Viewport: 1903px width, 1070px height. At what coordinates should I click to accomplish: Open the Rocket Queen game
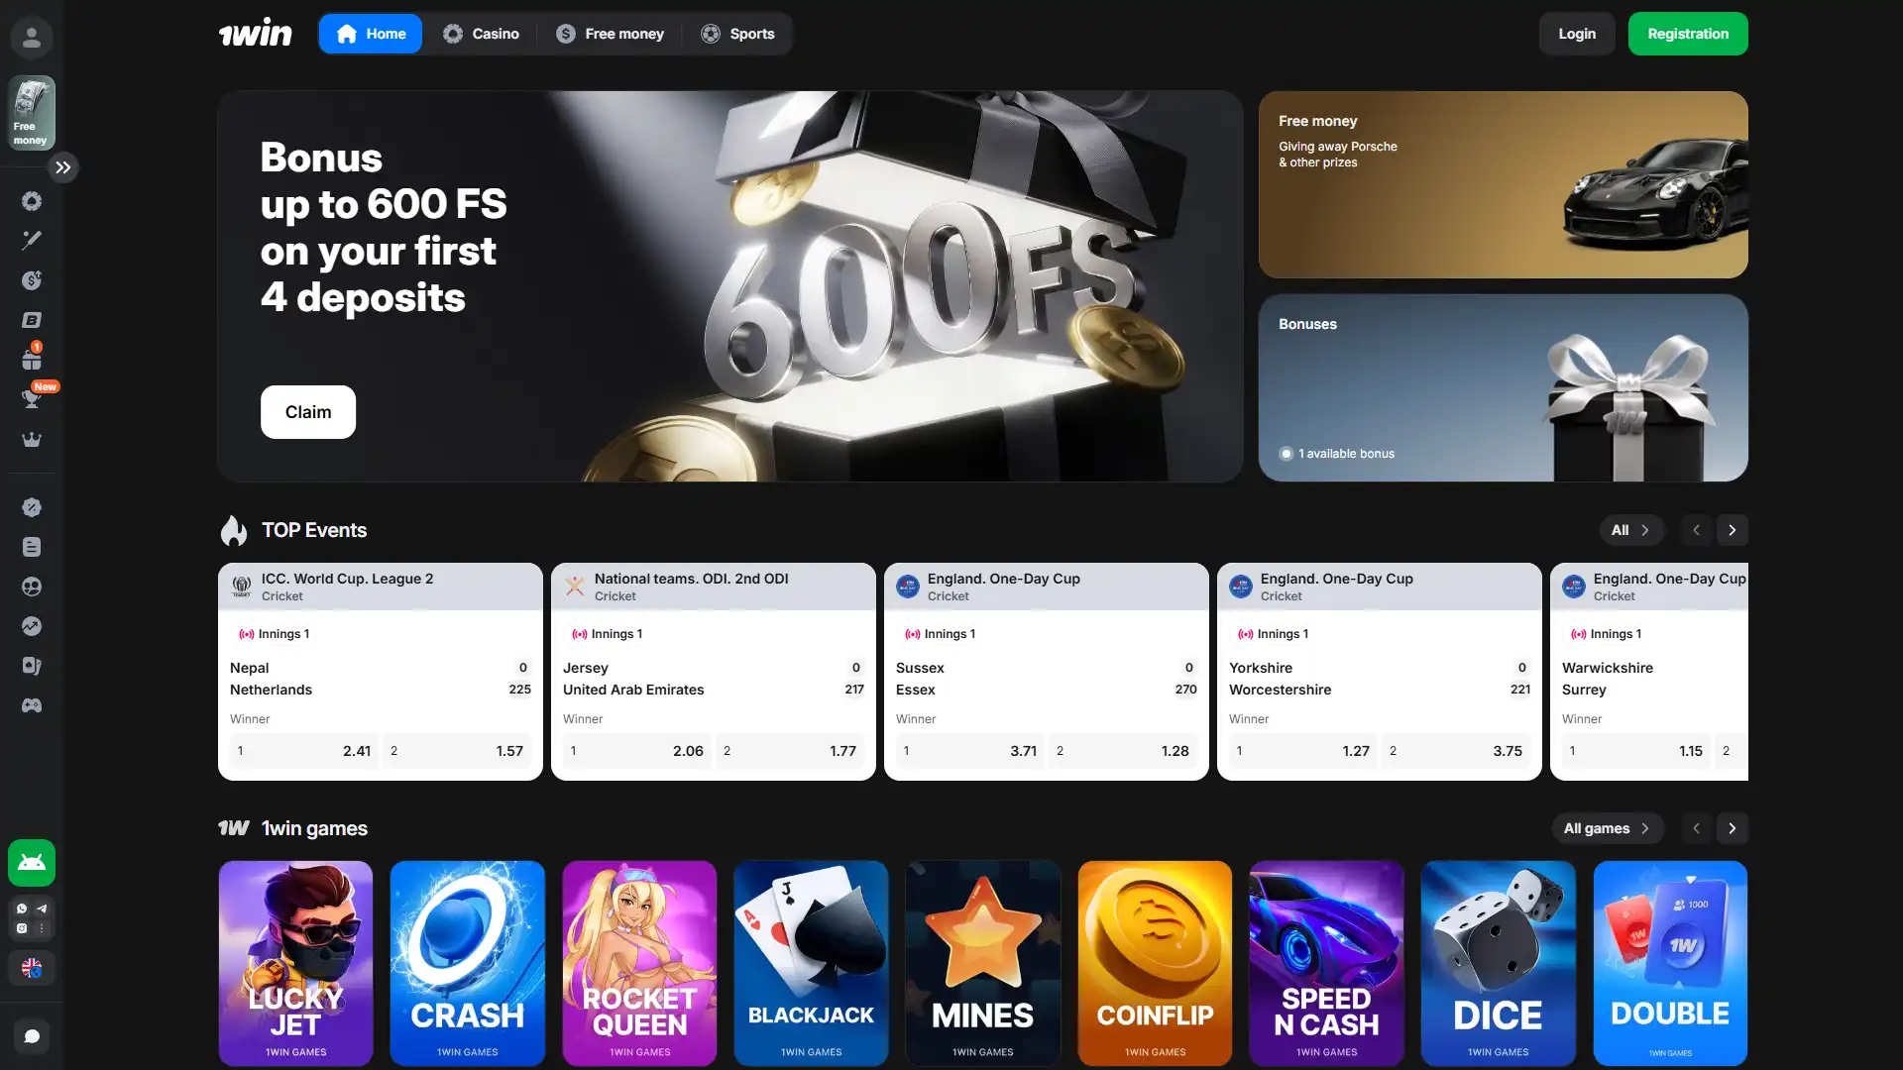639,963
